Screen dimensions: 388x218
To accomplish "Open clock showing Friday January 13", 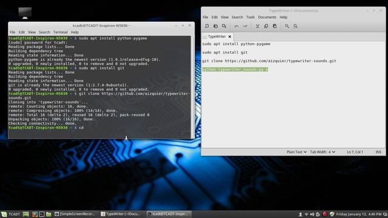I will point(359,214).
